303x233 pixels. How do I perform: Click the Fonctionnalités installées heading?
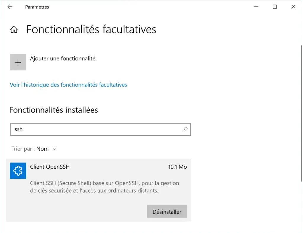coord(54,110)
